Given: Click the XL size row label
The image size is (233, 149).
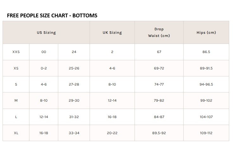Looking at the screenshot, I should [x=16, y=133].
